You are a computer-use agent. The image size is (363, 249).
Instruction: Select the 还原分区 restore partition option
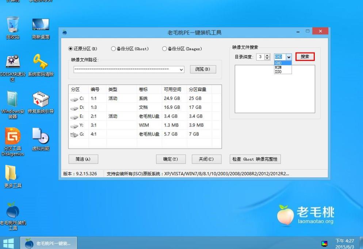69,49
